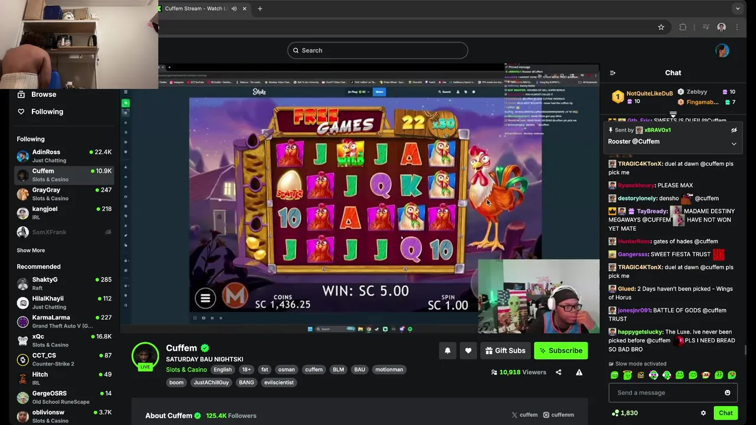The image size is (756, 425).
Task: Click the chat panel scrollbar
Action: pos(746,351)
